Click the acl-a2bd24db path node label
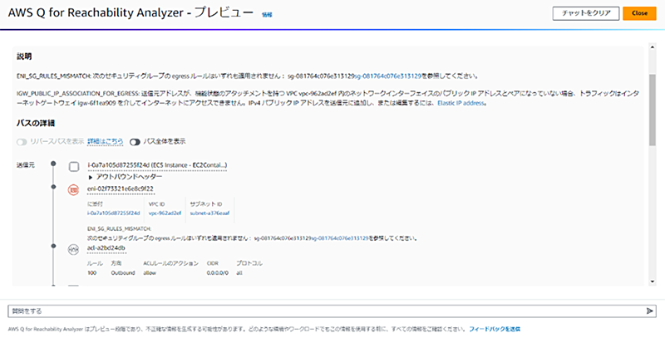Screen dimensions: 665x338 106,247
